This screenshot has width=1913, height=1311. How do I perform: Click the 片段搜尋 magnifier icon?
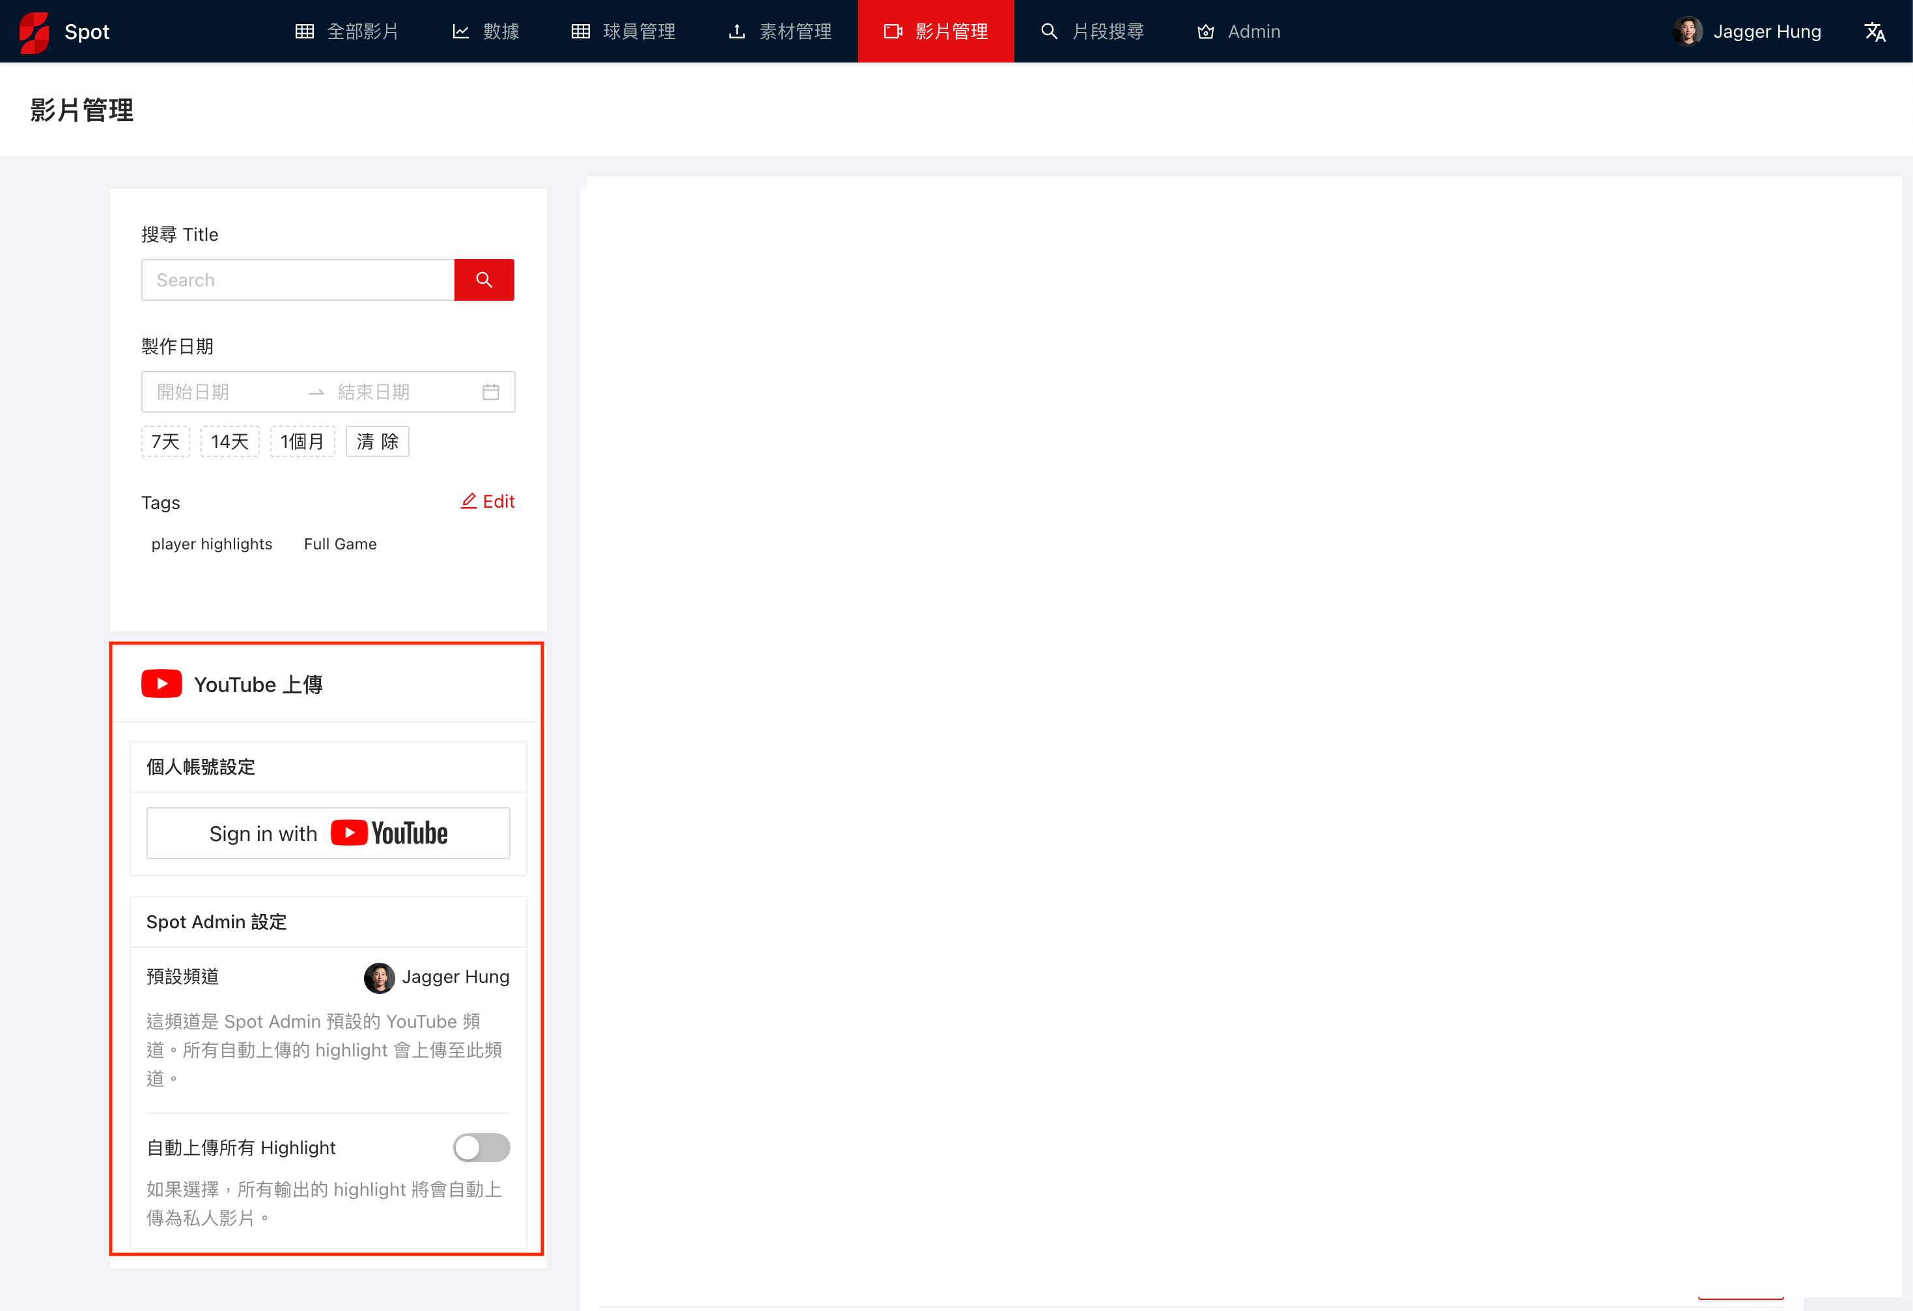click(x=1049, y=31)
